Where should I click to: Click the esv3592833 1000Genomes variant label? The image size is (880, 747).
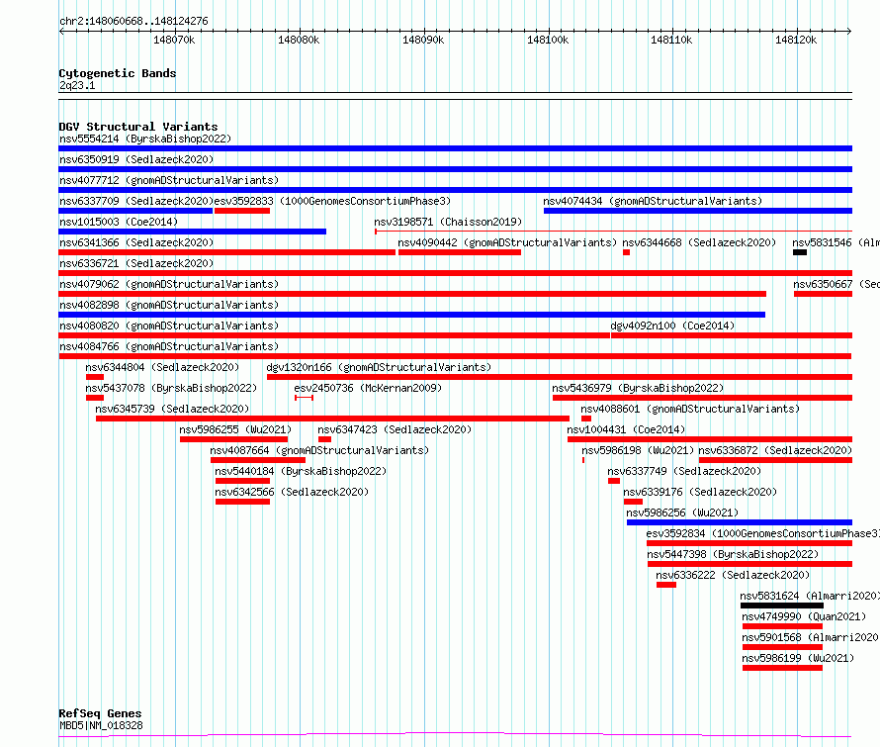pyautogui.click(x=333, y=201)
